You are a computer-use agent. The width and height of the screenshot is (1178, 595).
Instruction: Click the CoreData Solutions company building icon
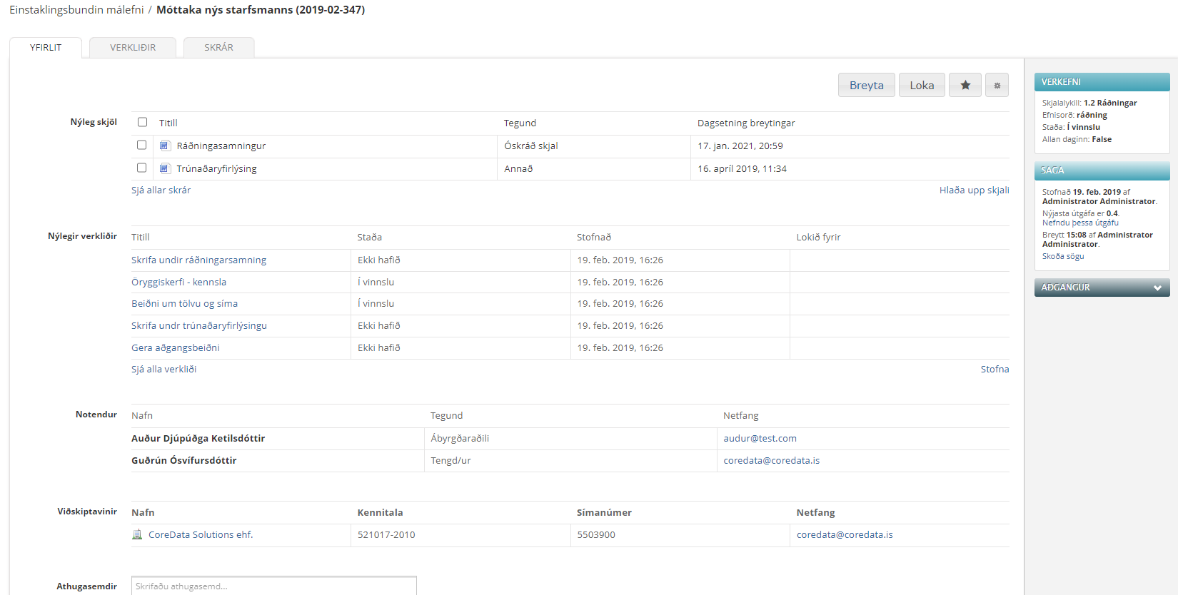(137, 534)
